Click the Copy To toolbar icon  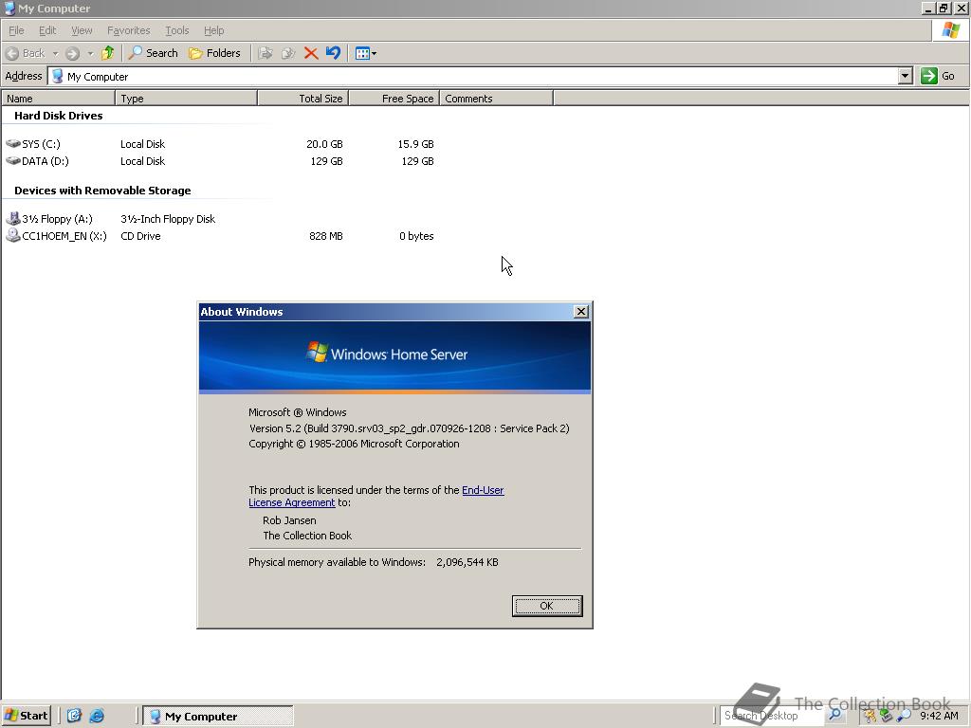click(x=288, y=53)
